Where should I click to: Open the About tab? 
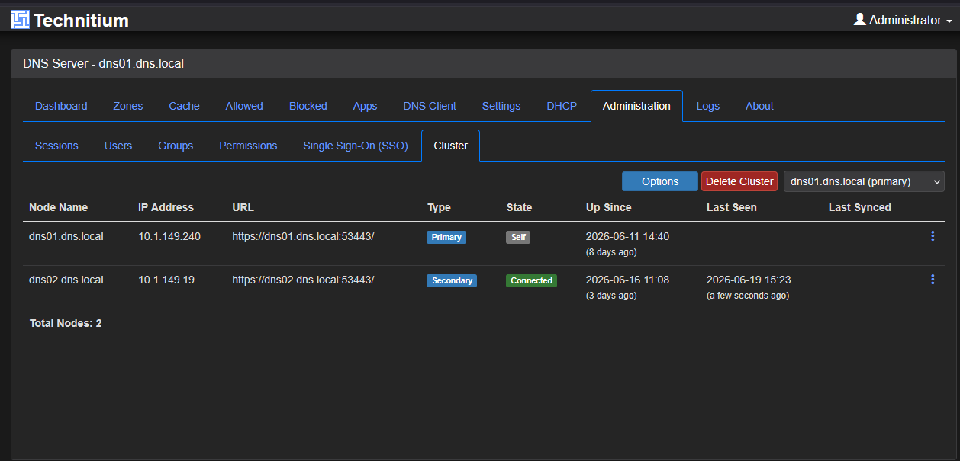pyautogui.click(x=759, y=106)
